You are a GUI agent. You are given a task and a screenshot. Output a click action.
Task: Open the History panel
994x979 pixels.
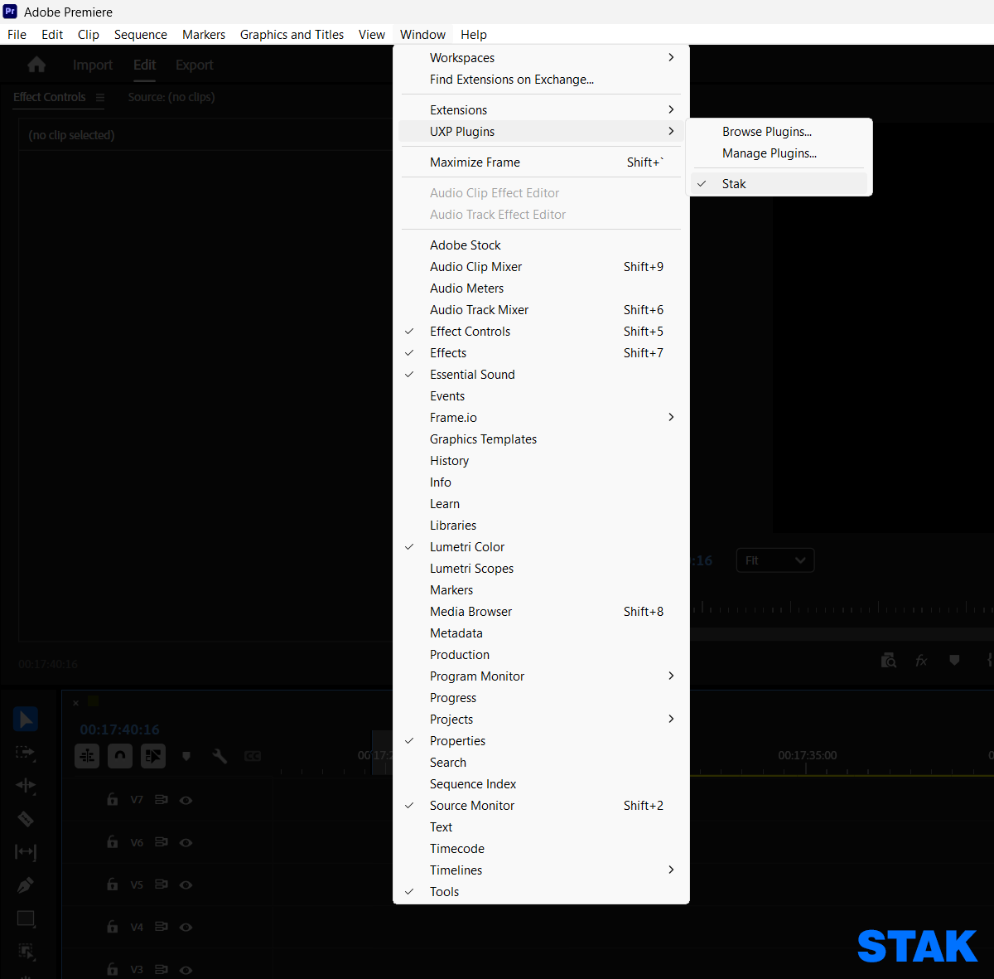click(541, 461)
